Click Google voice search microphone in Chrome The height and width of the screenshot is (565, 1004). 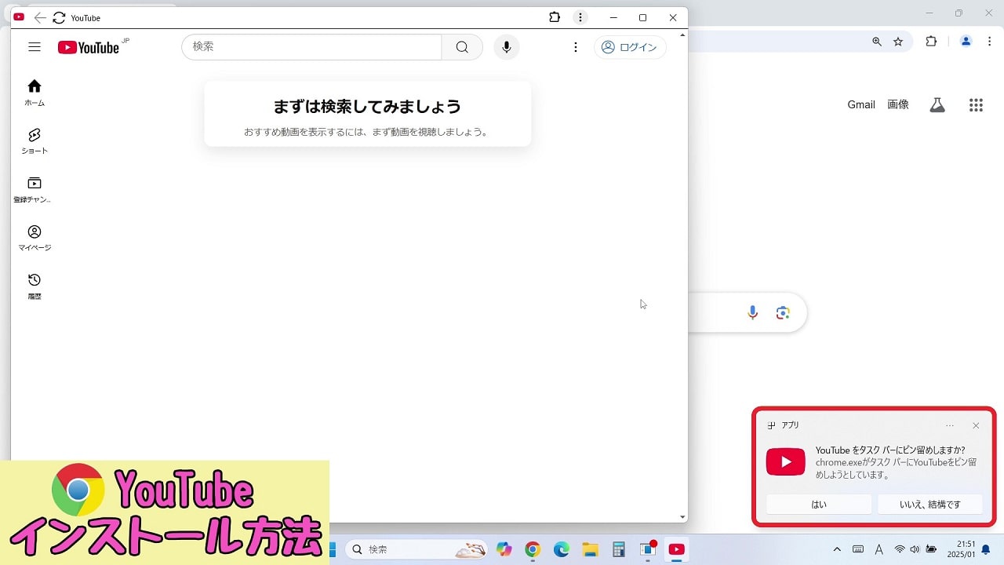[x=753, y=313]
